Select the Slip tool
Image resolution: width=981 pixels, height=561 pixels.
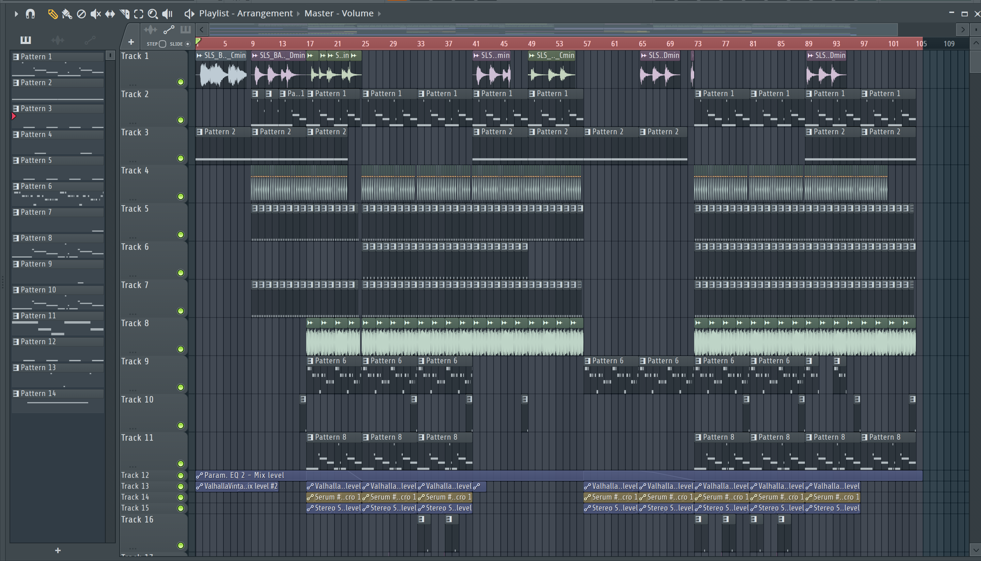[x=110, y=14]
